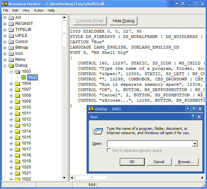
Task: Expand the TYPELIB tree node
Action: click(5, 30)
